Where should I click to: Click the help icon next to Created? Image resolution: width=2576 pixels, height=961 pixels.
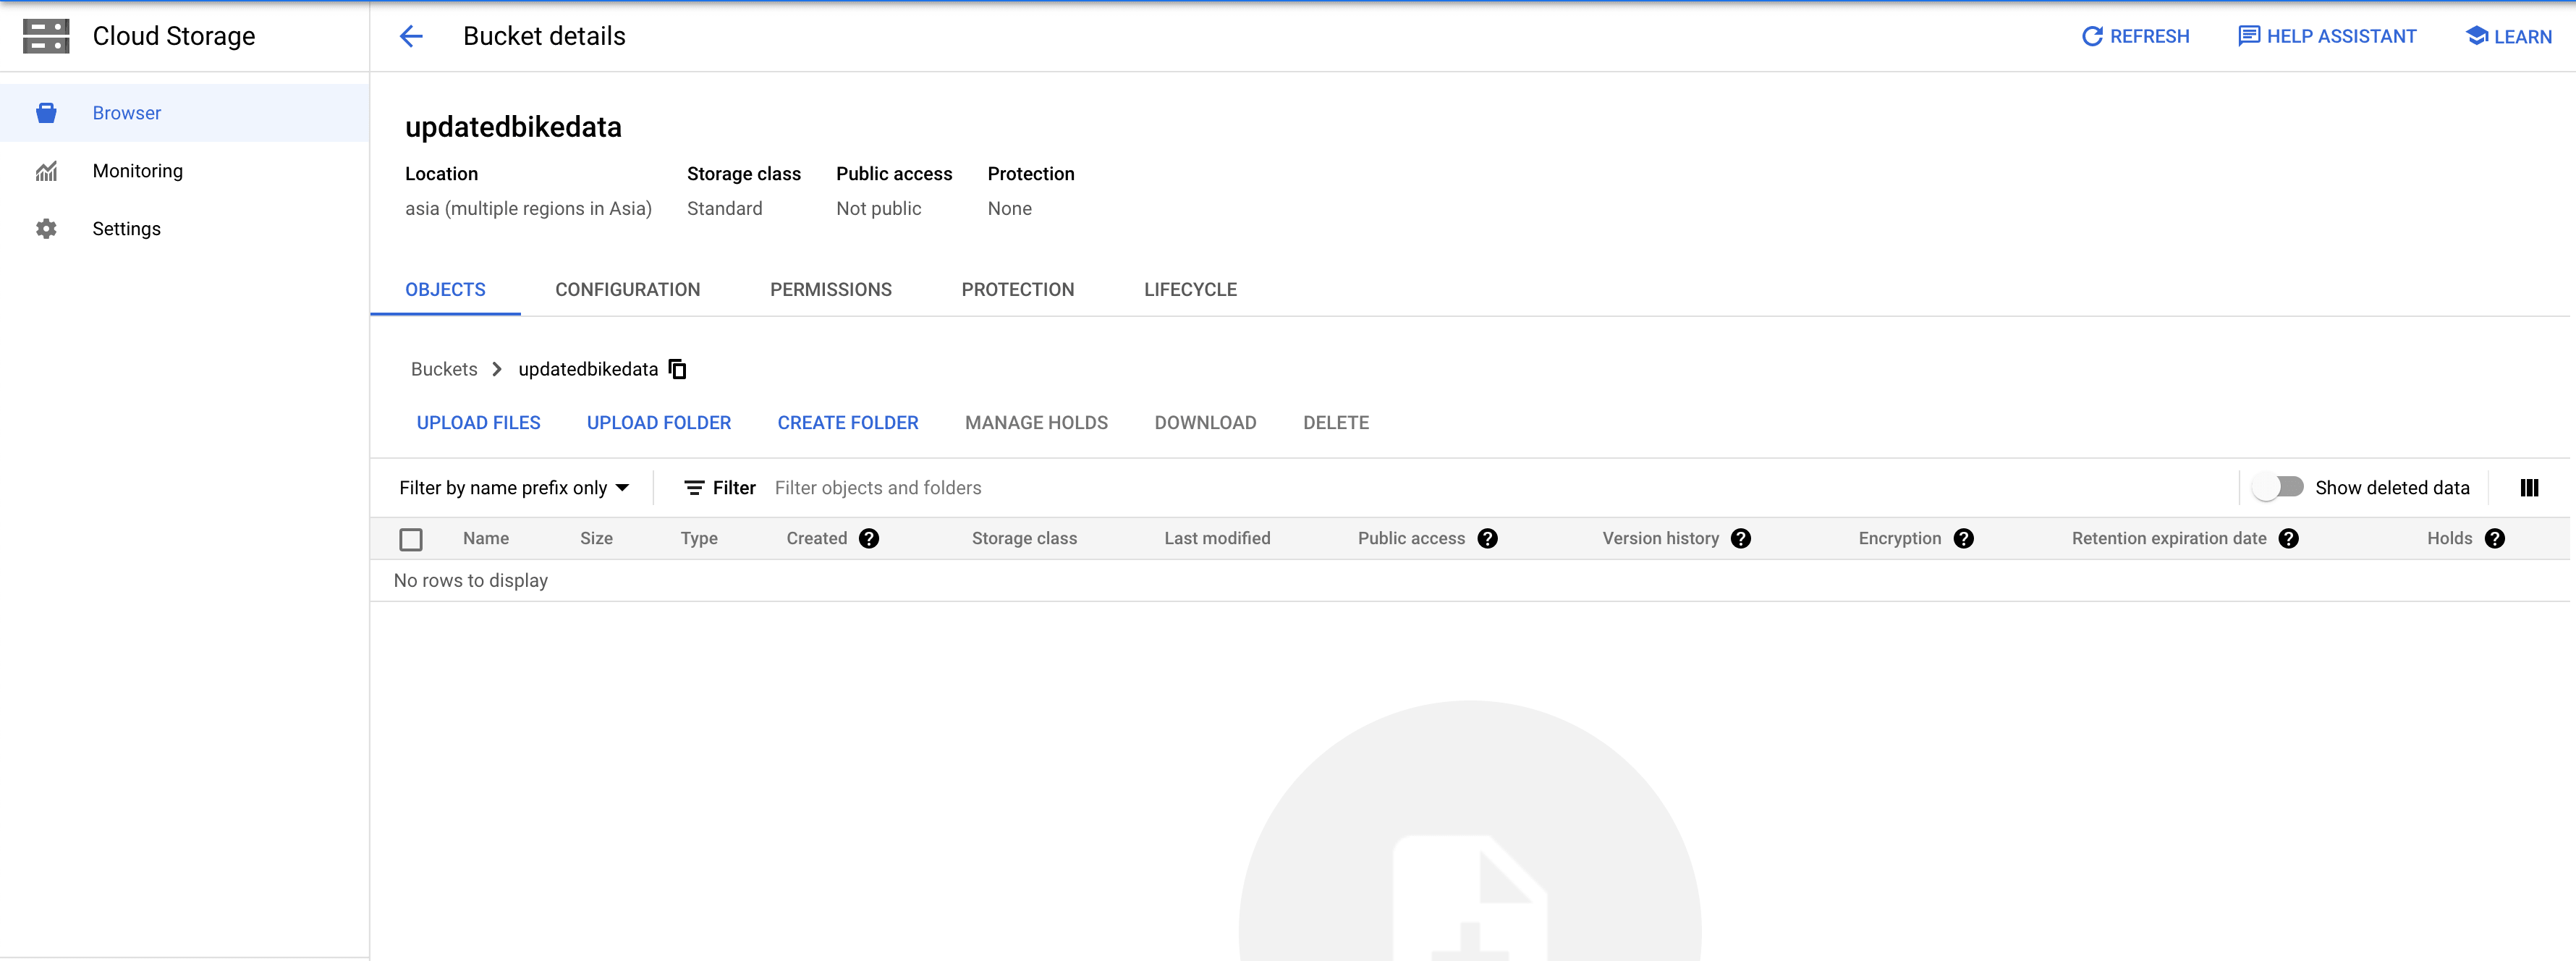(869, 539)
